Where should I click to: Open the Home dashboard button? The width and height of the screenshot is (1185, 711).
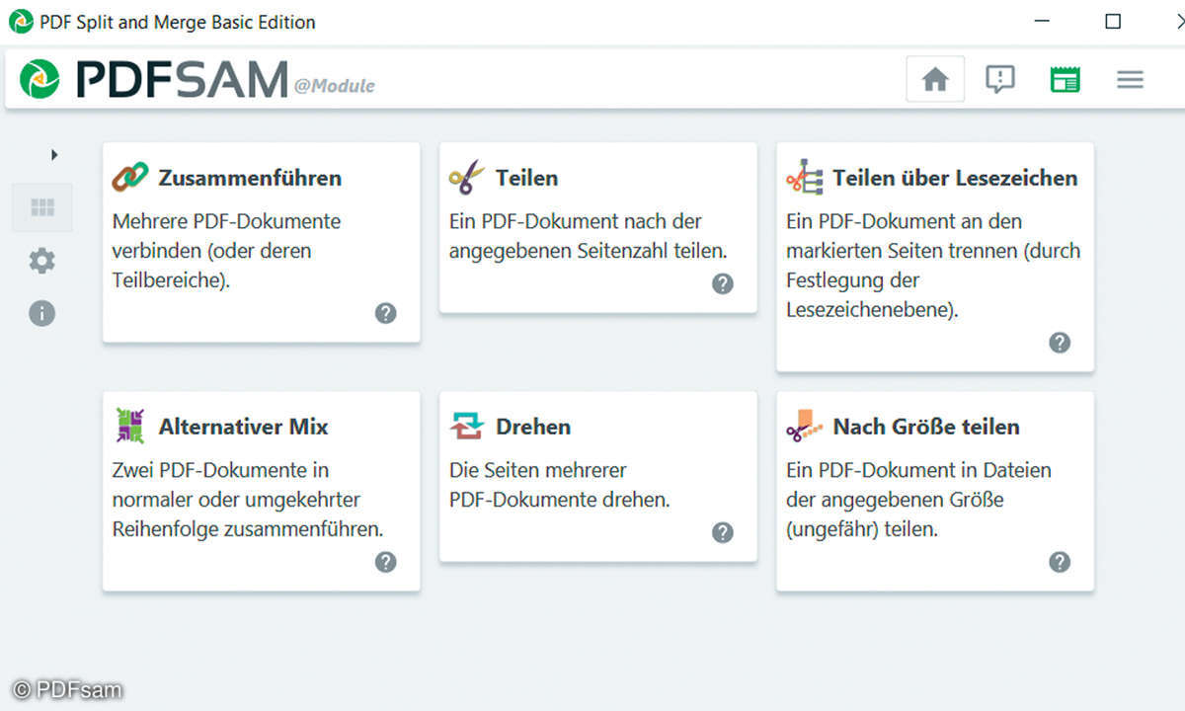(935, 80)
